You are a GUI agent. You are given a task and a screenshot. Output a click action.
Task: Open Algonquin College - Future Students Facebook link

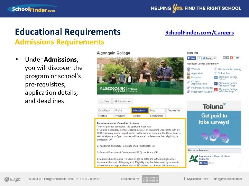pyautogui.click(x=214, y=157)
